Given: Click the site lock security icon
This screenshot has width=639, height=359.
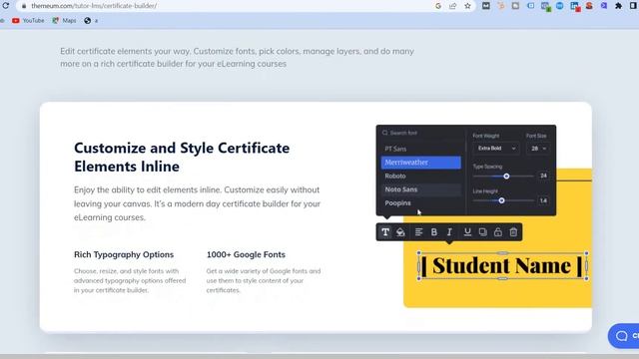Looking at the screenshot, I should pos(24,6).
